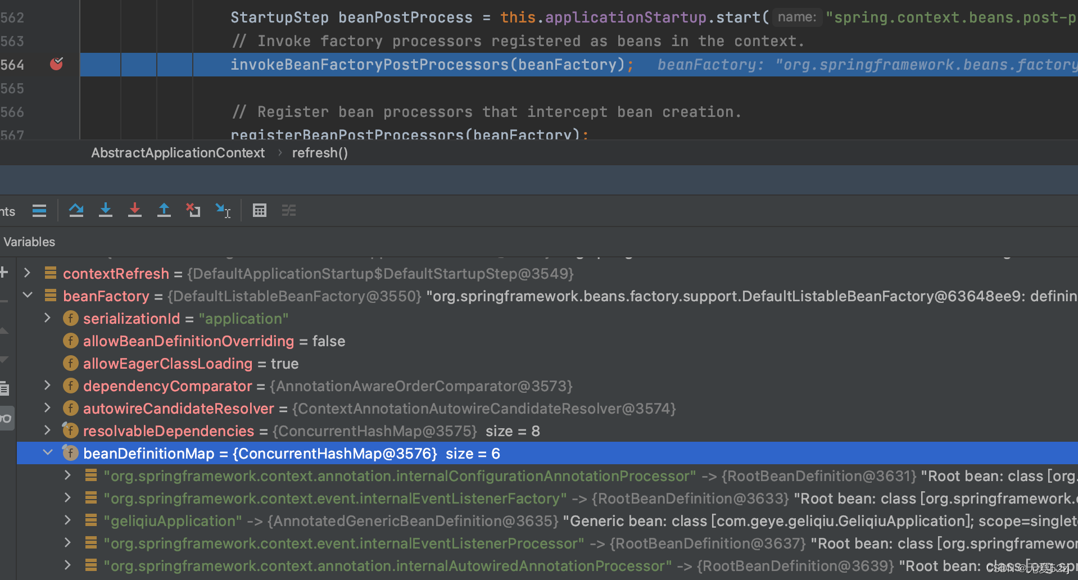Click the invokeBeanFactoryPostProcessors call on line 564
This screenshot has width=1078, height=580.
coord(369,65)
